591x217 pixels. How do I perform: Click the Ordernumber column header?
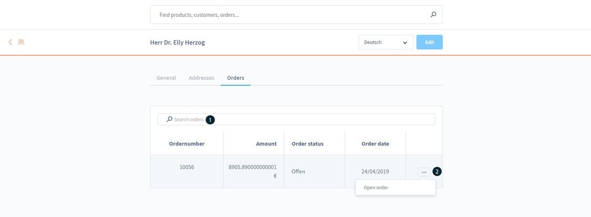click(x=186, y=143)
